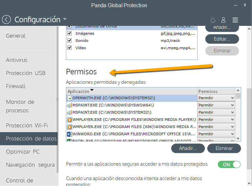Open permission dropdown for WMPLAYER.EXE (x86)

[216, 127]
